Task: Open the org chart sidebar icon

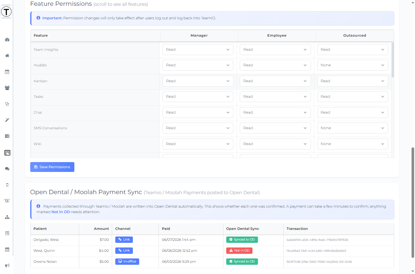Action: tap(7, 217)
